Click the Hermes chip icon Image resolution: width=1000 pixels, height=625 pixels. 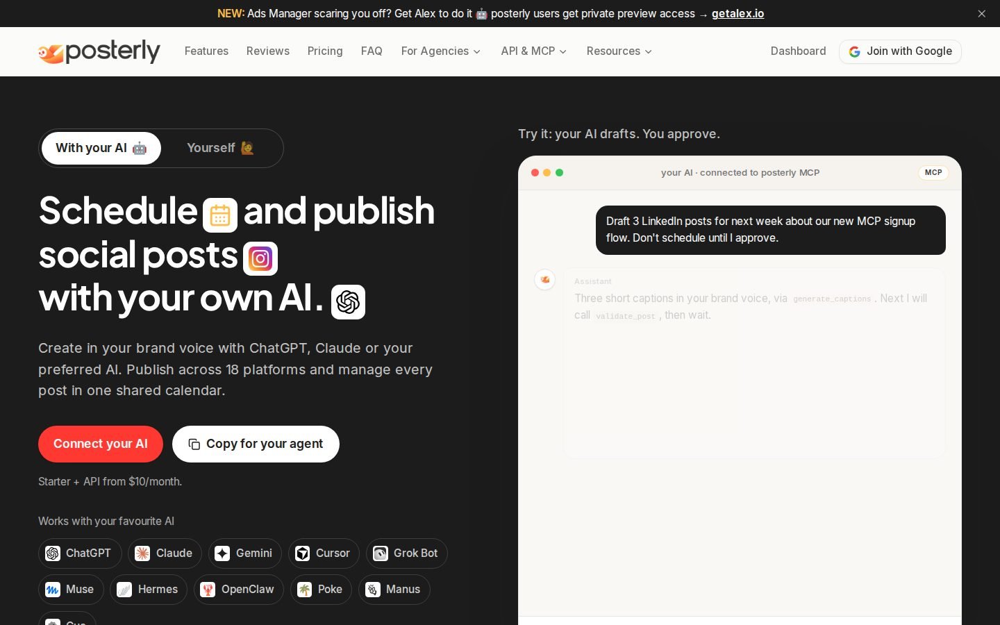(x=124, y=590)
